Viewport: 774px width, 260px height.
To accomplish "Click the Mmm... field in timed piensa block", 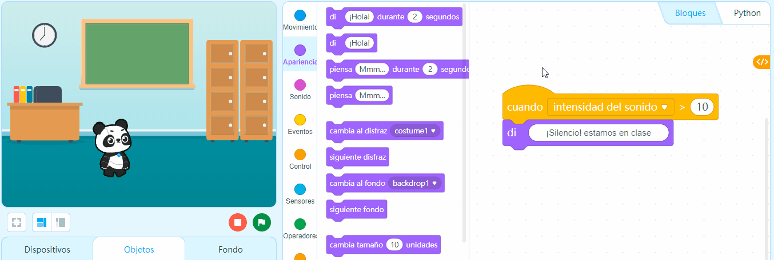I will point(372,69).
